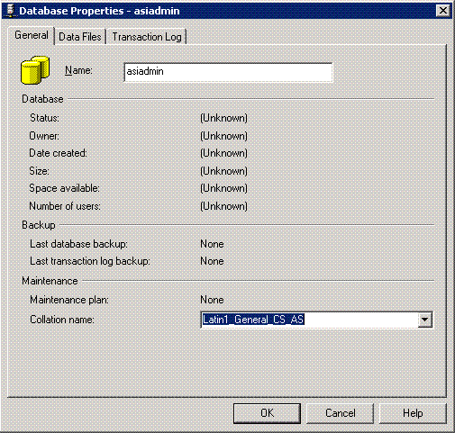The width and height of the screenshot is (455, 433).
Task: Click the Last database backup None value
Action: click(x=212, y=244)
